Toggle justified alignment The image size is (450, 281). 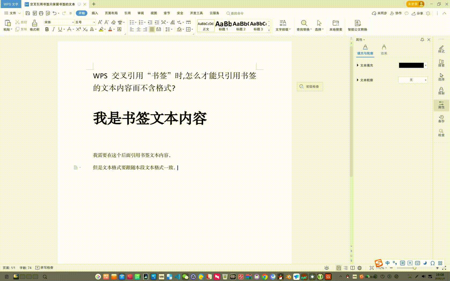[x=152, y=29]
